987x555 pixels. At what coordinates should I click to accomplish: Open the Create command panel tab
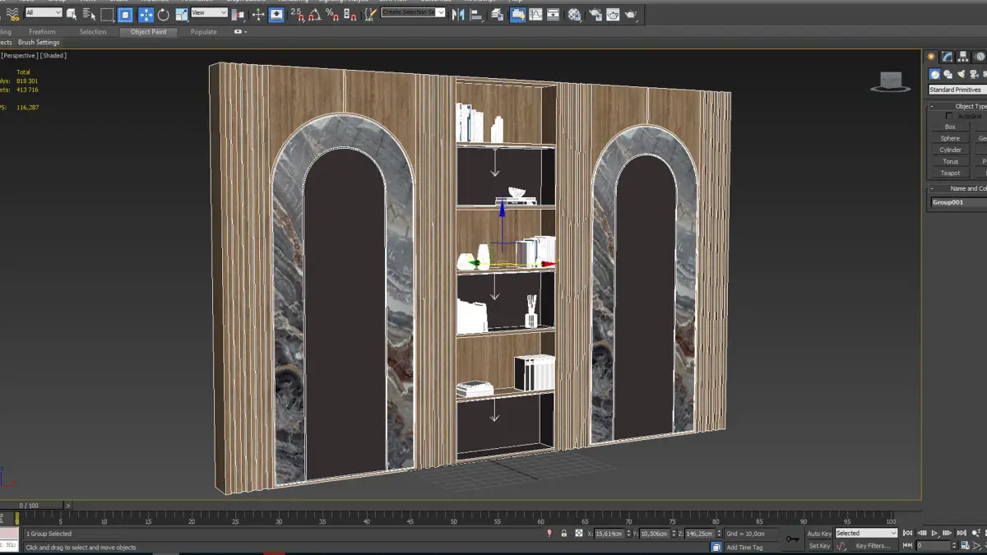tap(931, 57)
